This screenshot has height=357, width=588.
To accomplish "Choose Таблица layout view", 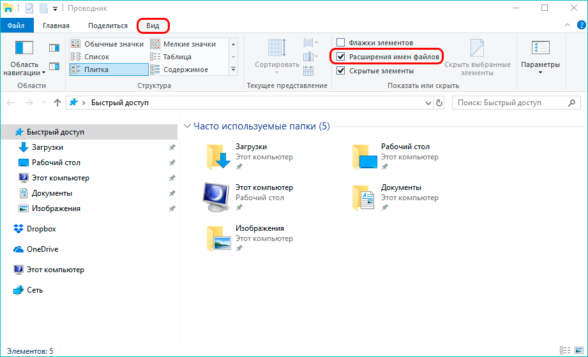I will click(x=170, y=57).
